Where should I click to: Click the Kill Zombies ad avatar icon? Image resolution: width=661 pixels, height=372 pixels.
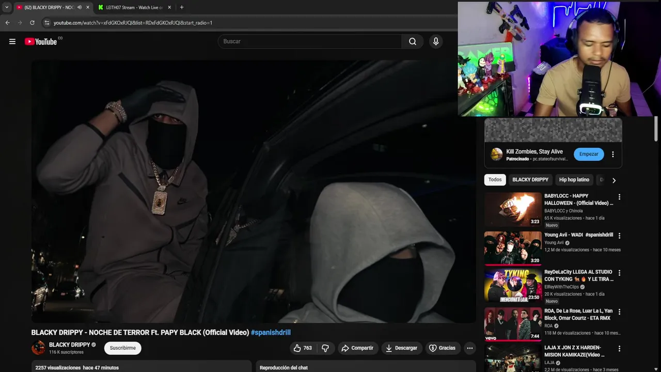click(496, 154)
